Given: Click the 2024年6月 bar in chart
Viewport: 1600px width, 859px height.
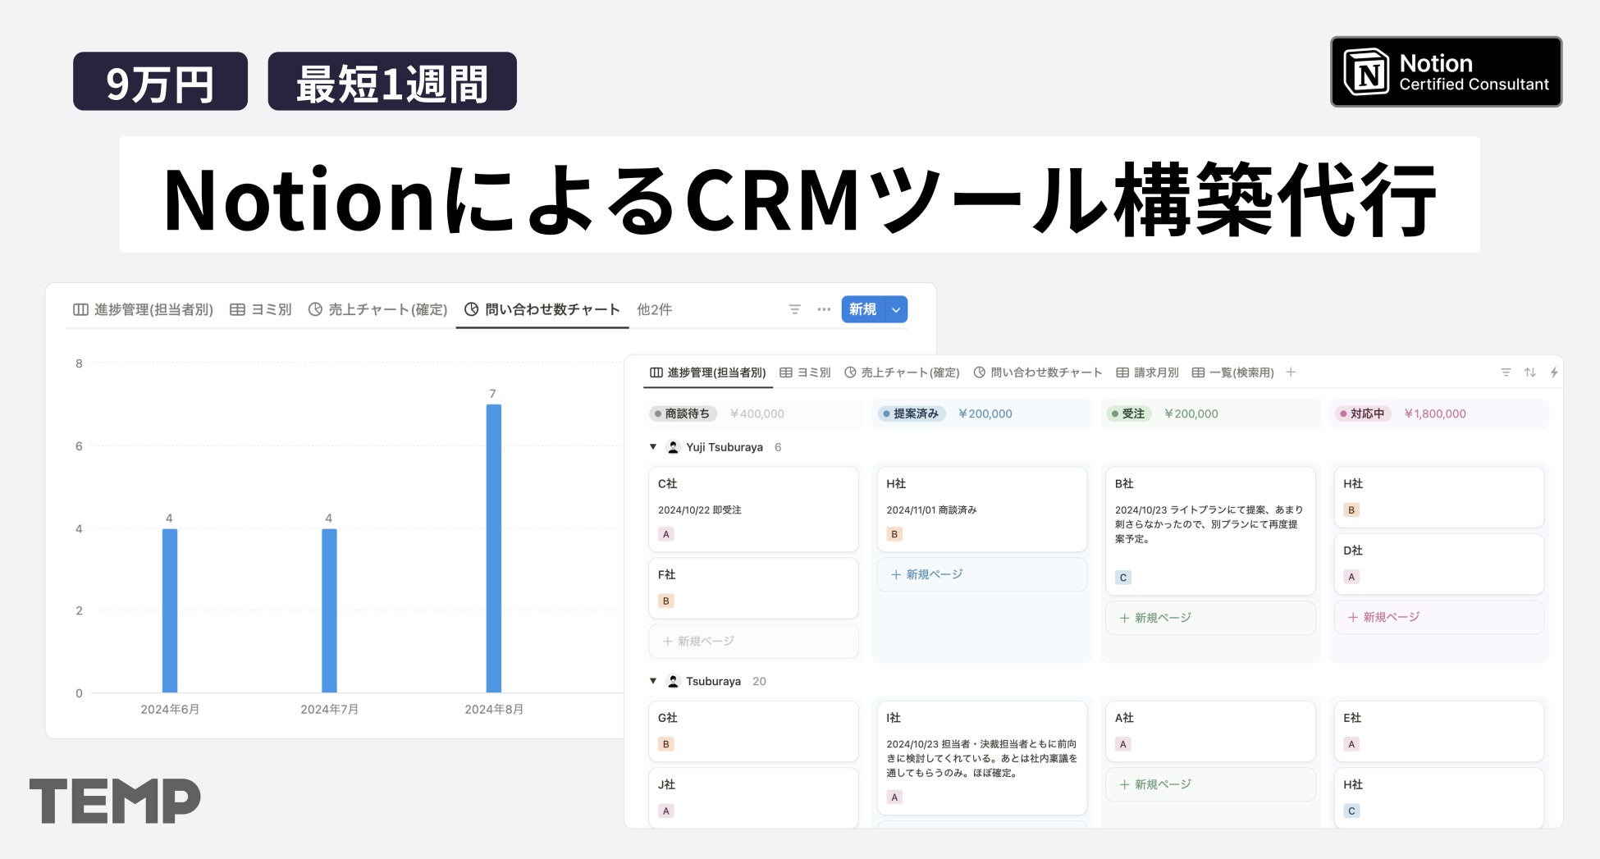Looking at the screenshot, I should click(x=170, y=610).
